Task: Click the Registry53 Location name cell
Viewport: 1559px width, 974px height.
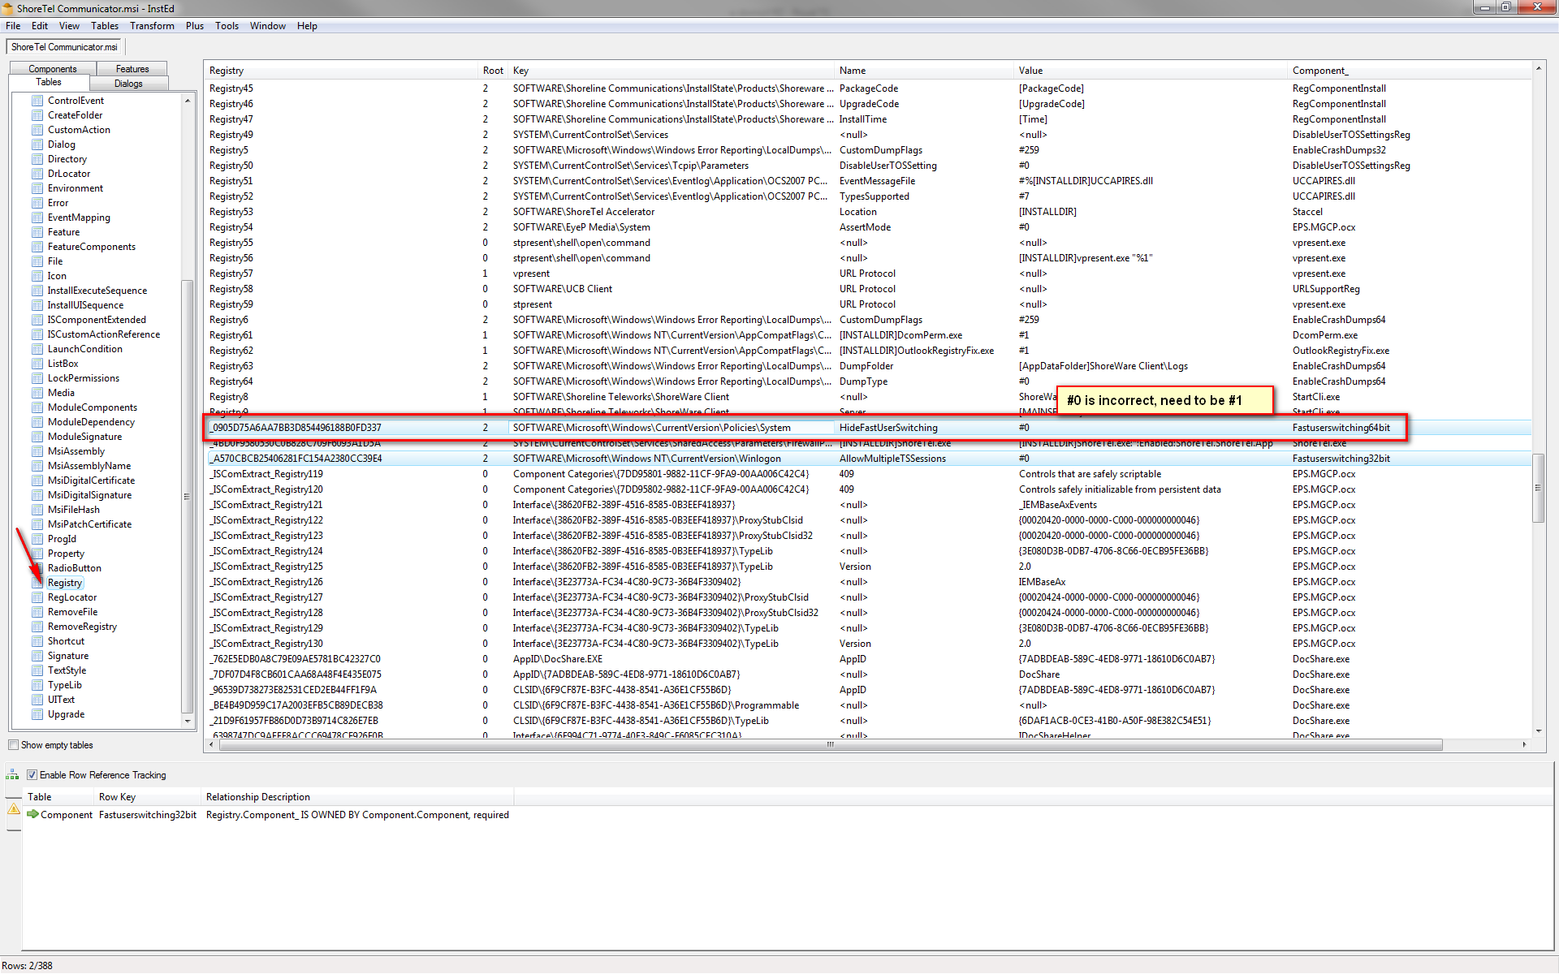Action: (x=857, y=212)
